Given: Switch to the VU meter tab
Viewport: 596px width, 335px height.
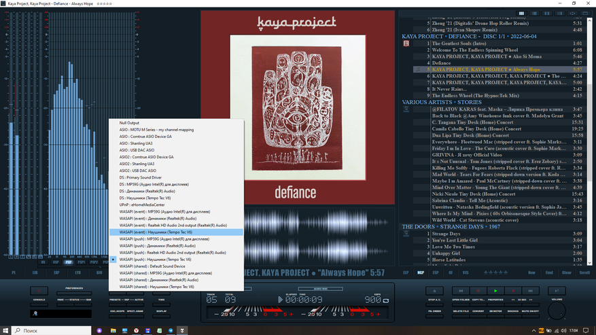Looking at the screenshot, I should coord(43,262).
